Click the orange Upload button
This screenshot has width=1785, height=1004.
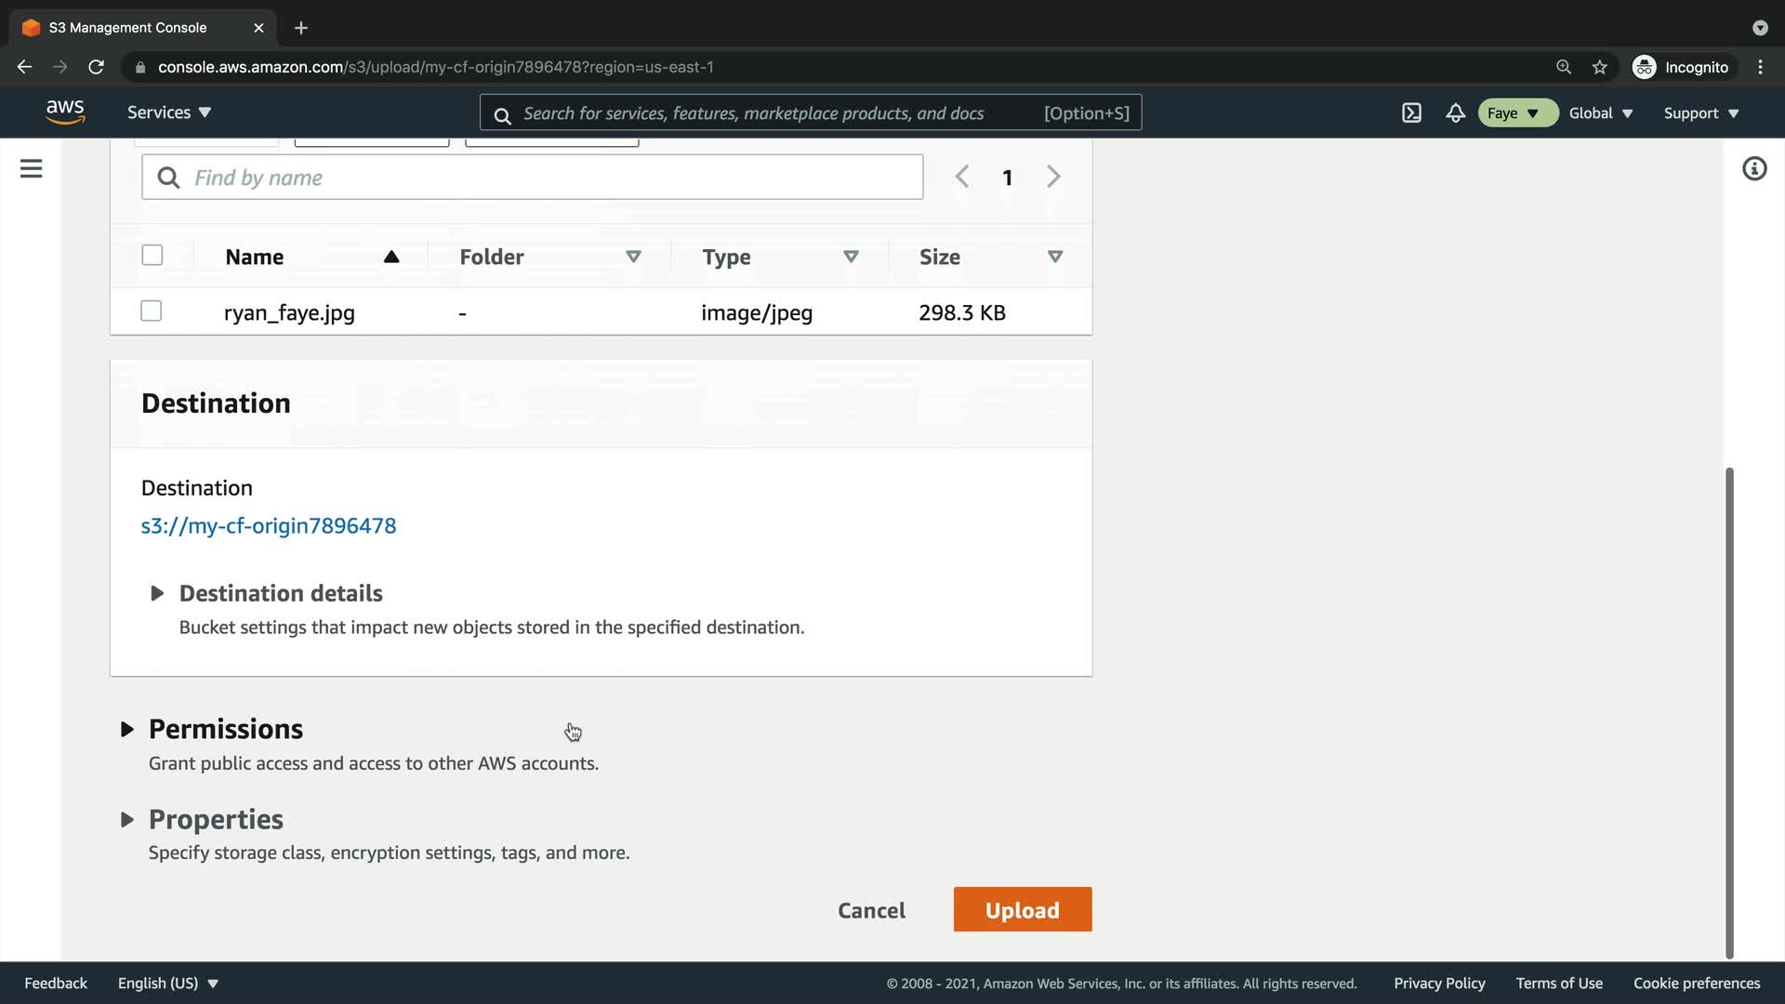(x=1022, y=909)
